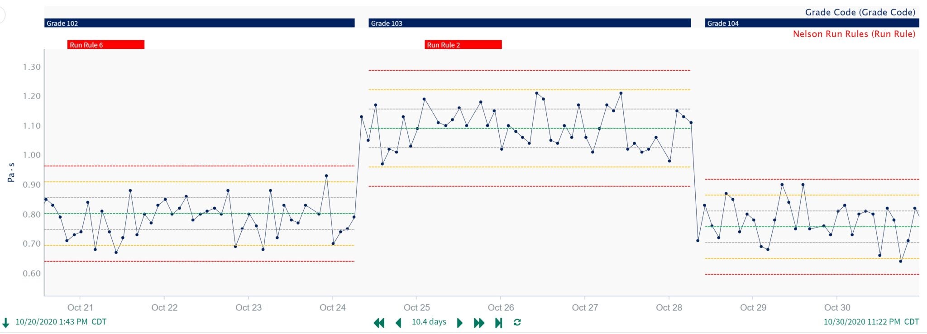Select the Grade 102 capsule bar
The image size is (927, 334).
coord(199,23)
